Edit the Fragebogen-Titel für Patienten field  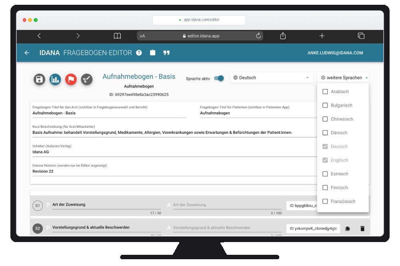click(x=258, y=113)
